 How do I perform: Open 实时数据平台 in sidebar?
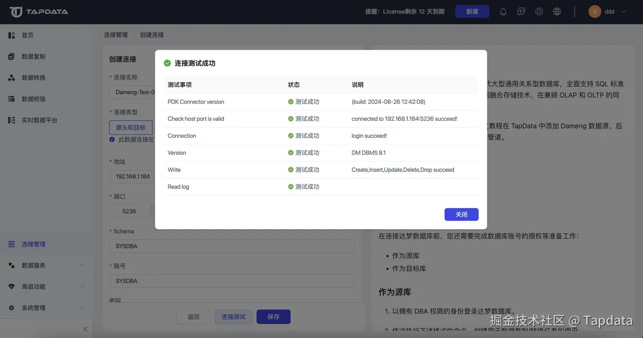click(40, 120)
